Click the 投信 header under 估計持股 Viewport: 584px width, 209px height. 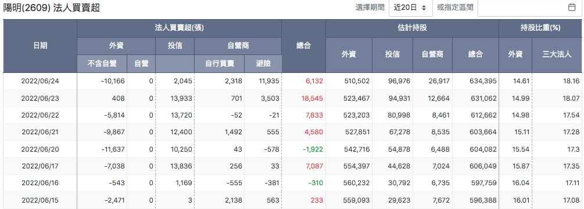pos(392,54)
